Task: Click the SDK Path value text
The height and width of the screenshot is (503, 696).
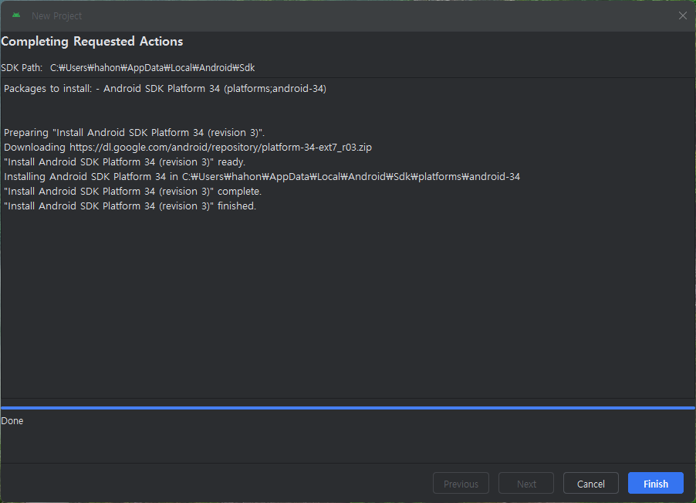Action: (152, 67)
